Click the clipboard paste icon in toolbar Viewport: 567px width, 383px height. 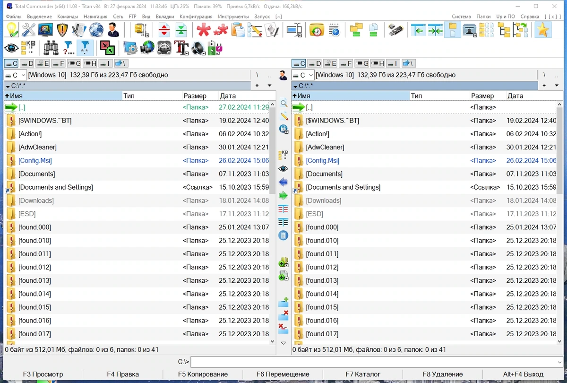coord(238,30)
